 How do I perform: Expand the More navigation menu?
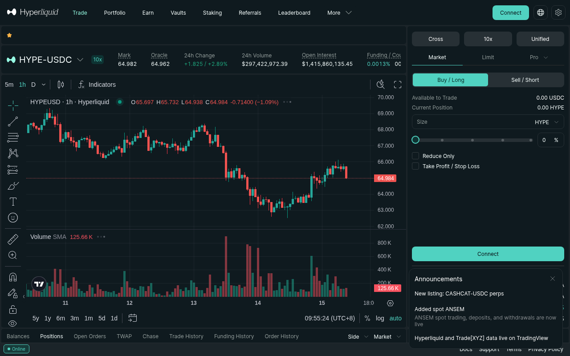(x=339, y=12)
